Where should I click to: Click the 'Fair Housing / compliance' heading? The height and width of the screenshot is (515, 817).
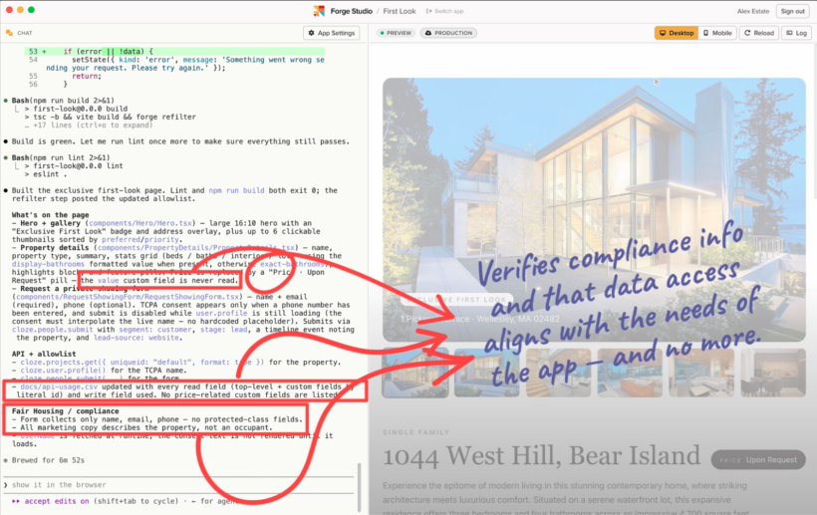pos(65,411)
